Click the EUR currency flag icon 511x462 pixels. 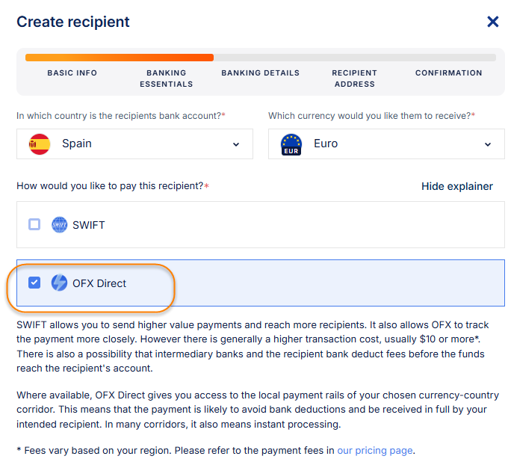pos(291,144)
